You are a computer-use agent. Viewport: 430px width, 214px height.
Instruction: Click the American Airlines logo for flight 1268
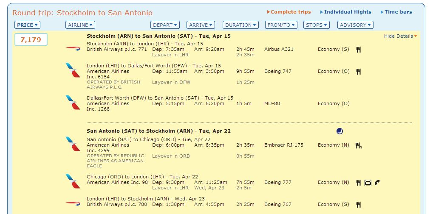pyautogui.click(x=73, y=103)
